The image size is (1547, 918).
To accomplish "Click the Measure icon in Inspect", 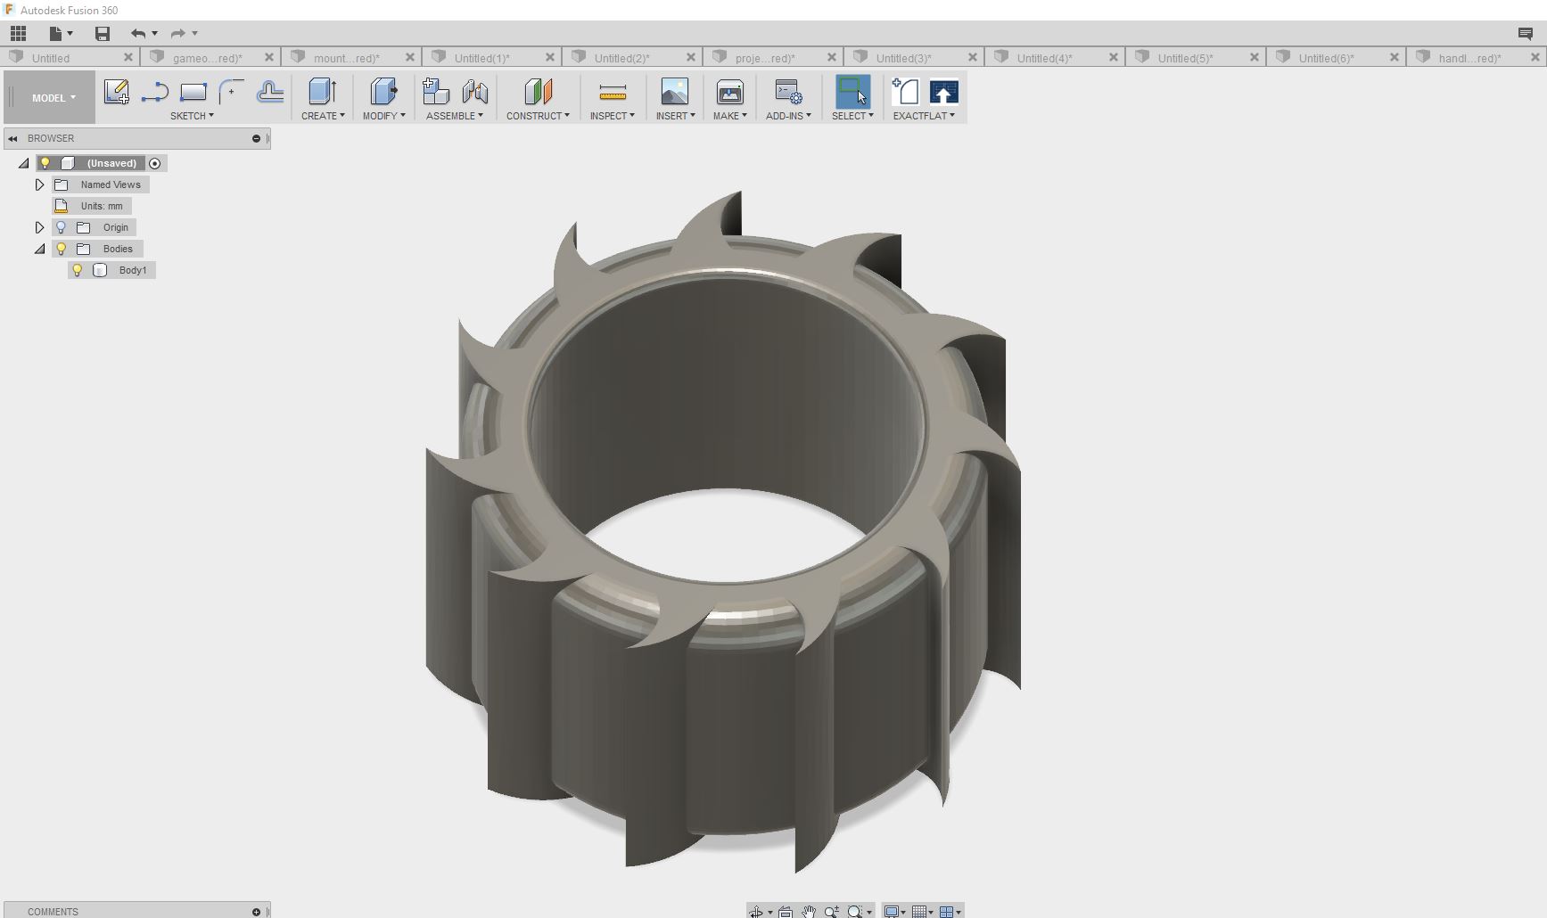I will tap(613, 92).
